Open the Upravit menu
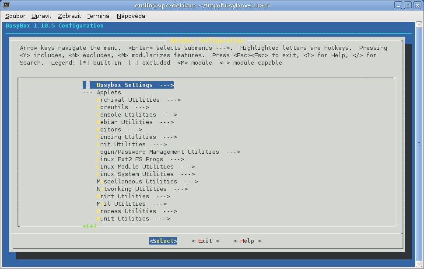Screen dimensions: 424x269 (42, 16)
